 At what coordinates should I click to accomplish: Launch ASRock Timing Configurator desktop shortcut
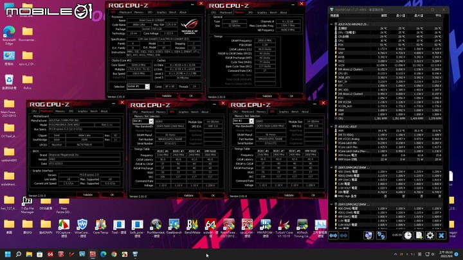pos(302,227)
